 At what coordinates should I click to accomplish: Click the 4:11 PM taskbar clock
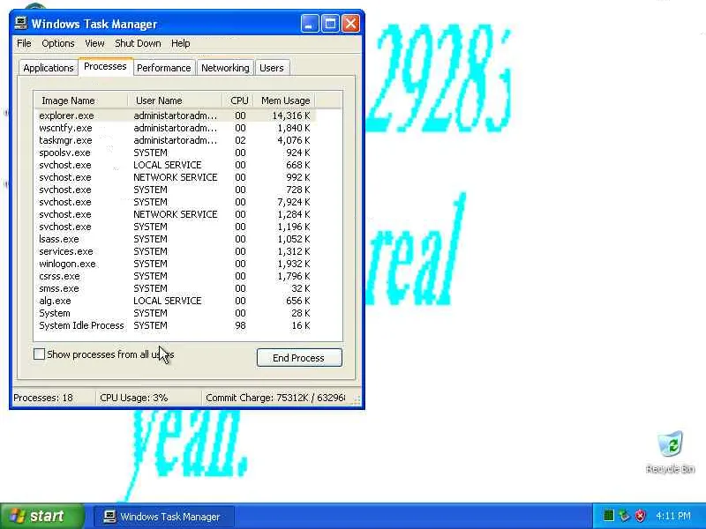(673, 516)
